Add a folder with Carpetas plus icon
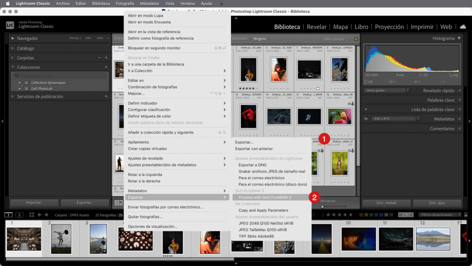 click(106, 58)
